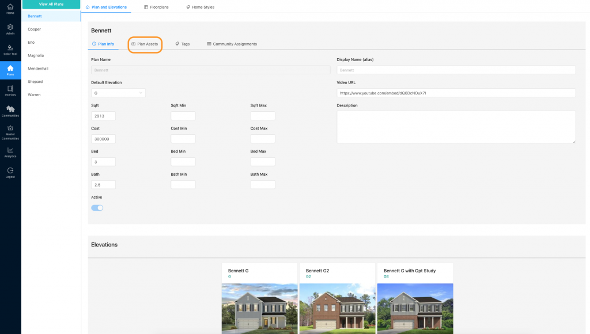Click into the Description text area
Screen dimensions: 590x334
pos(456,127)
